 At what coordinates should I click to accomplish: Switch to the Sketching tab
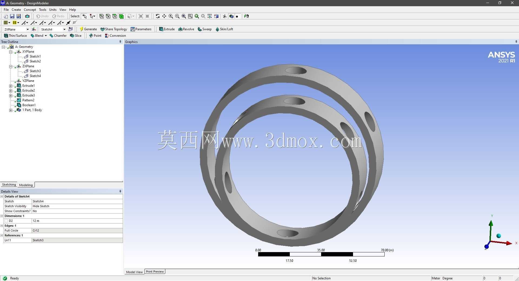tap(9, 185)
